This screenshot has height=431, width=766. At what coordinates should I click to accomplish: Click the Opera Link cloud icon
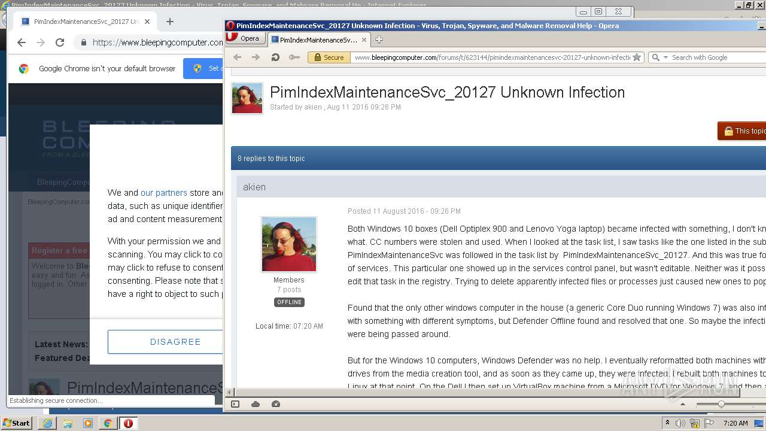256,404
